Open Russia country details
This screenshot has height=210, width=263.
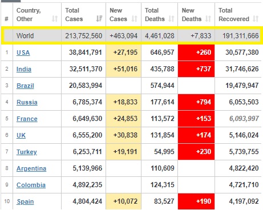click(27, 102)
